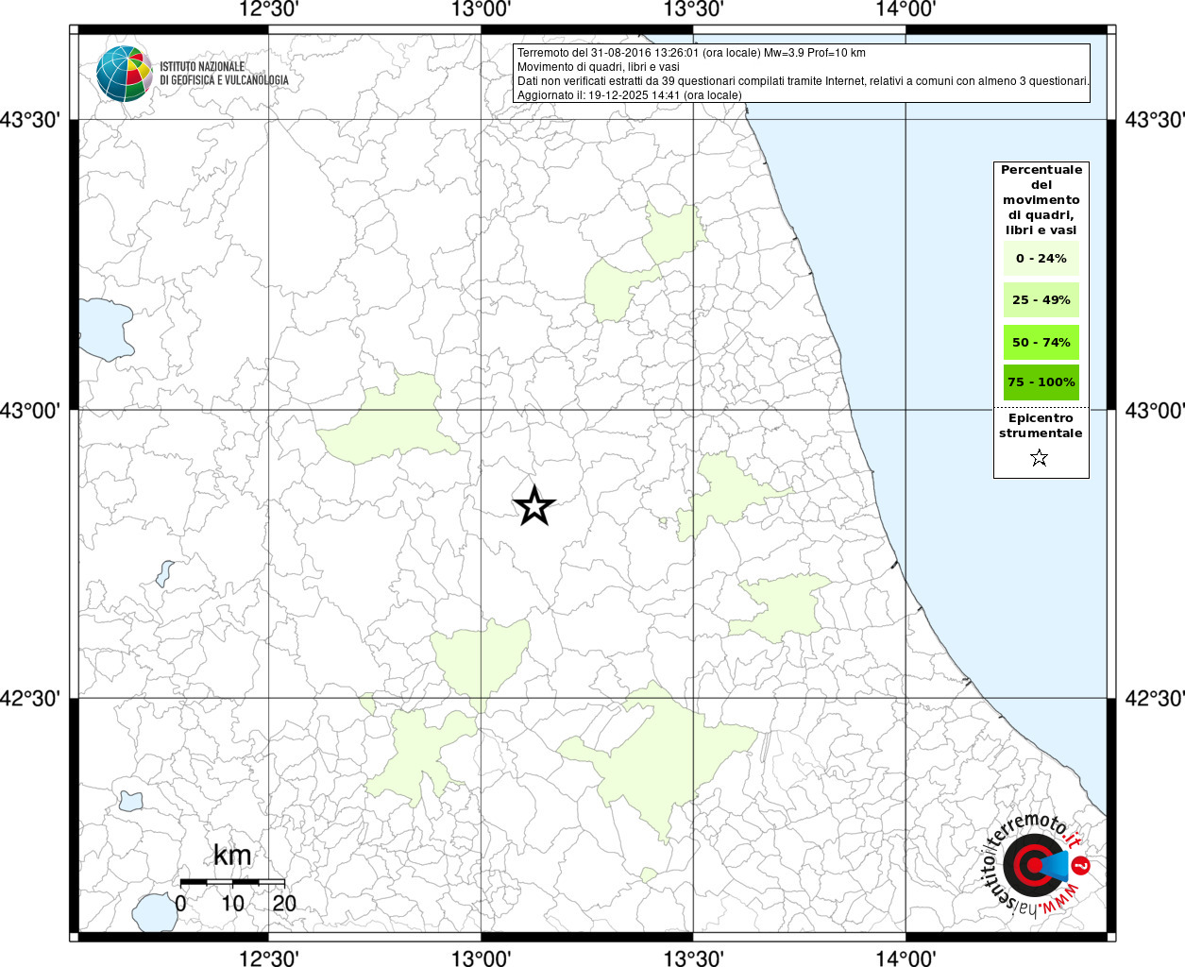Image resolution: width=1185 pixels, height=967 pixels.
Task: Click the 'Epicentro strumentale' legend label
Action: coord(1041,425)
